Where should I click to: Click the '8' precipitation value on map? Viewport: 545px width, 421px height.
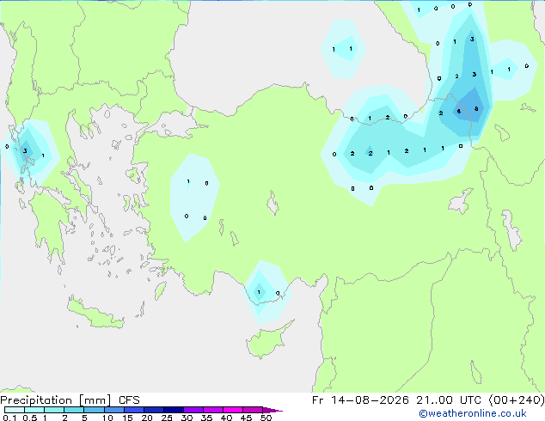pos(476,109)
